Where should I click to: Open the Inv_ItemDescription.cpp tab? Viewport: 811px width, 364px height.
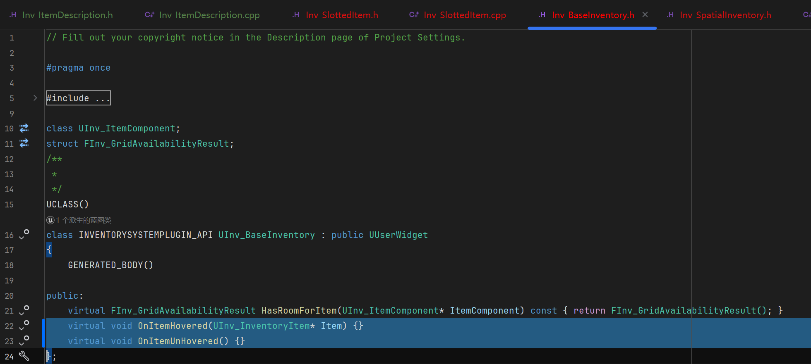(x=209, y=15)
